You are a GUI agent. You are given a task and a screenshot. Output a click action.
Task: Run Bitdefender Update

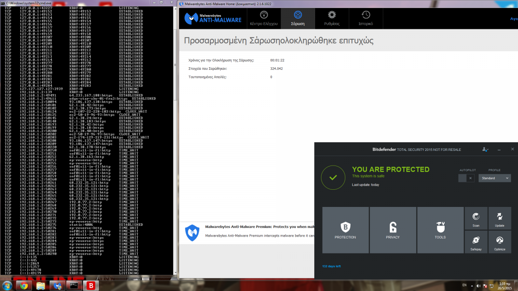499,218
